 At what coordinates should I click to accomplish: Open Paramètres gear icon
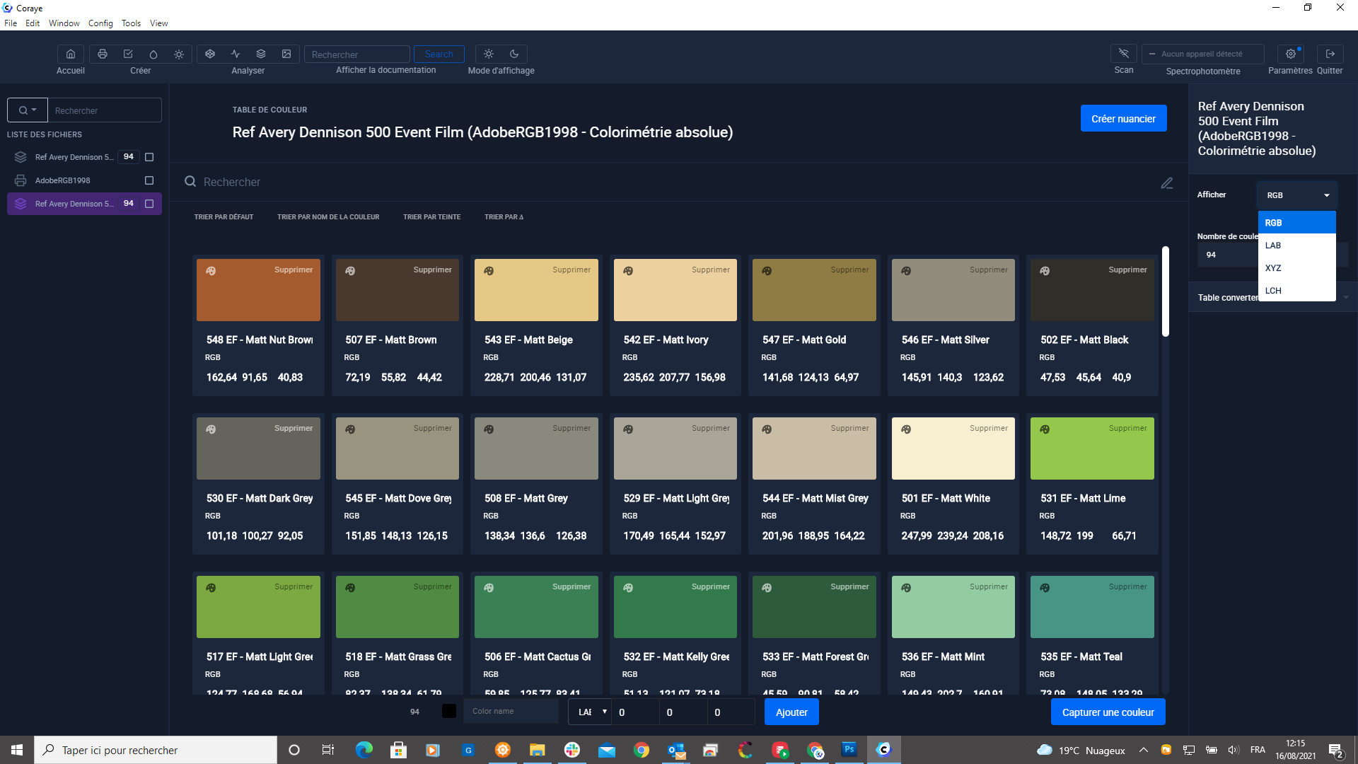click(x=1291, y=54)
